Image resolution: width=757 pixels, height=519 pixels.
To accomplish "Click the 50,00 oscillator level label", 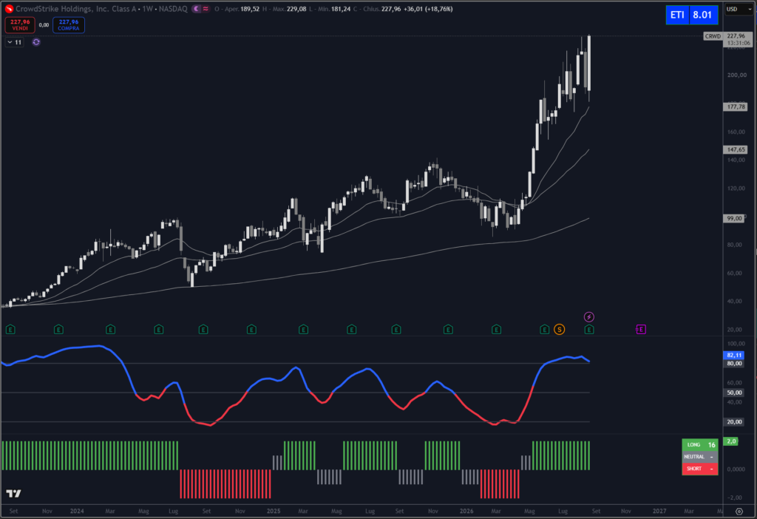I will 734,393.
